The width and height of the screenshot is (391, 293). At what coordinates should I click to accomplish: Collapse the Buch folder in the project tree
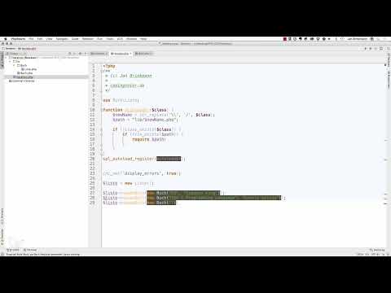point(14,65)
